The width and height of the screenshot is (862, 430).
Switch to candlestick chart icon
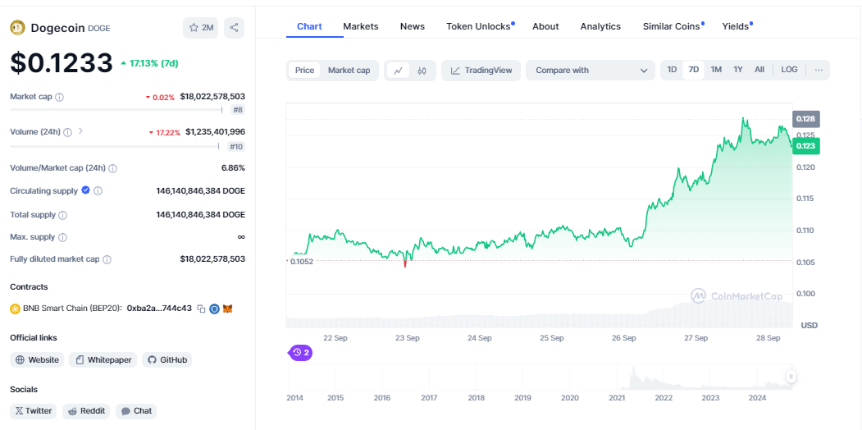pyautogui.click(x=422, y=71)
